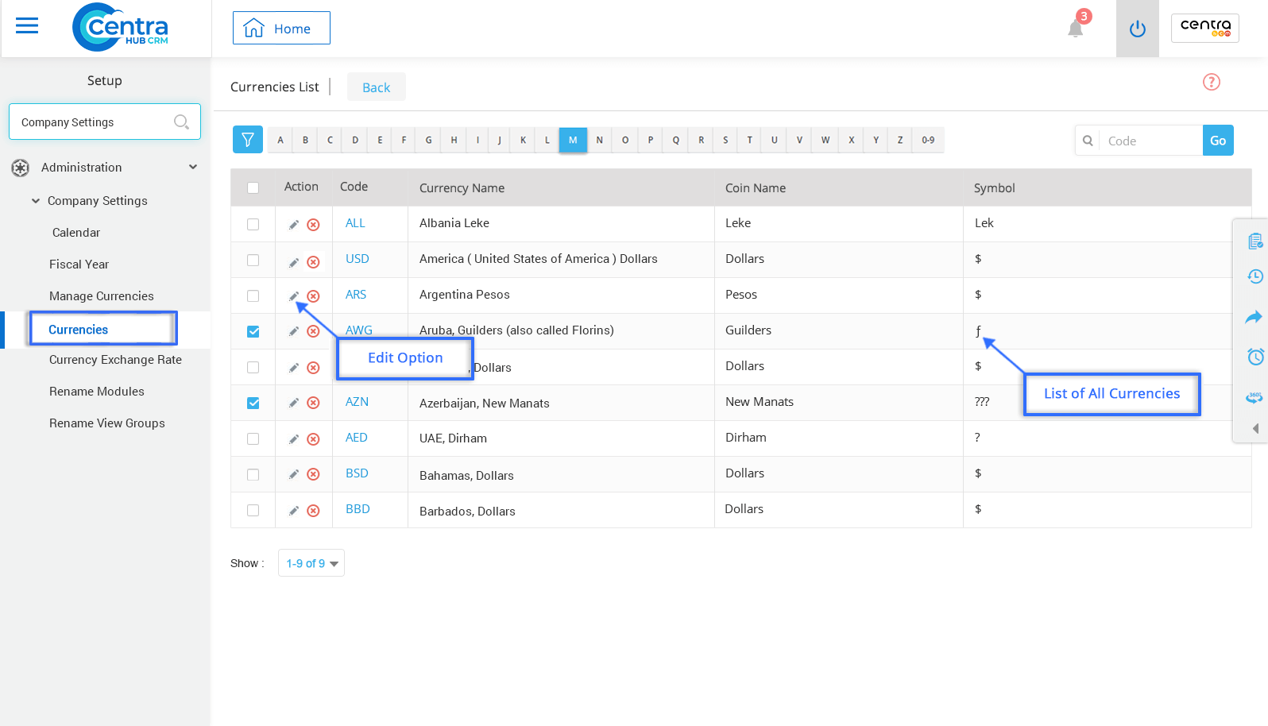Filter currencies by letter M

573,140
